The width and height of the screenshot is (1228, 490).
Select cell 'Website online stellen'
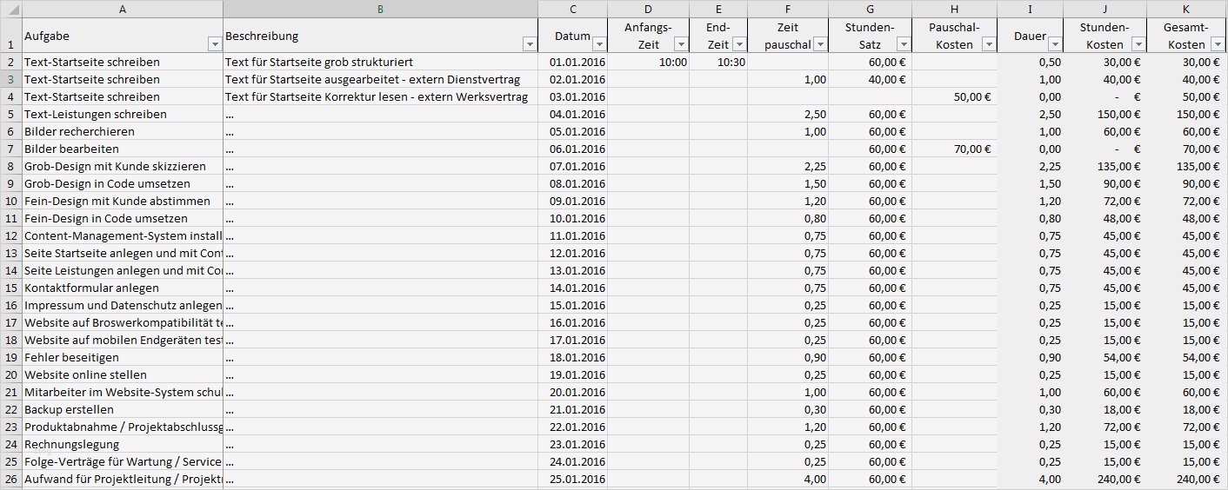coord(123,374)
